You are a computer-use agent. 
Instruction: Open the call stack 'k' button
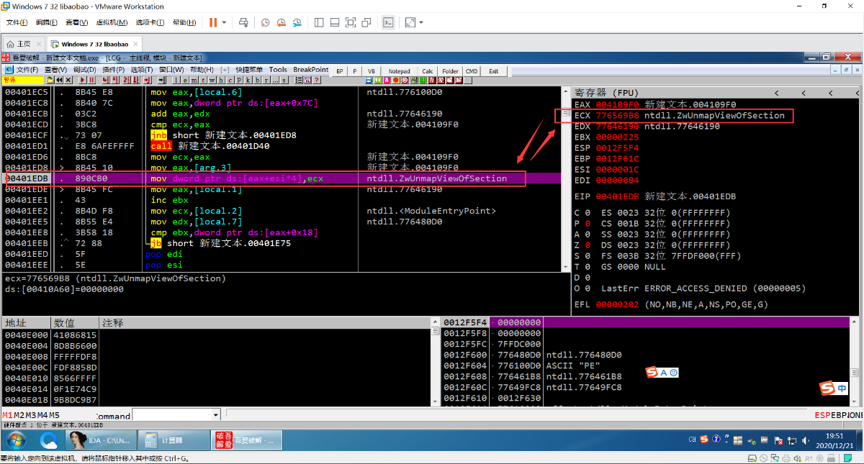click(x=248, y=80)
